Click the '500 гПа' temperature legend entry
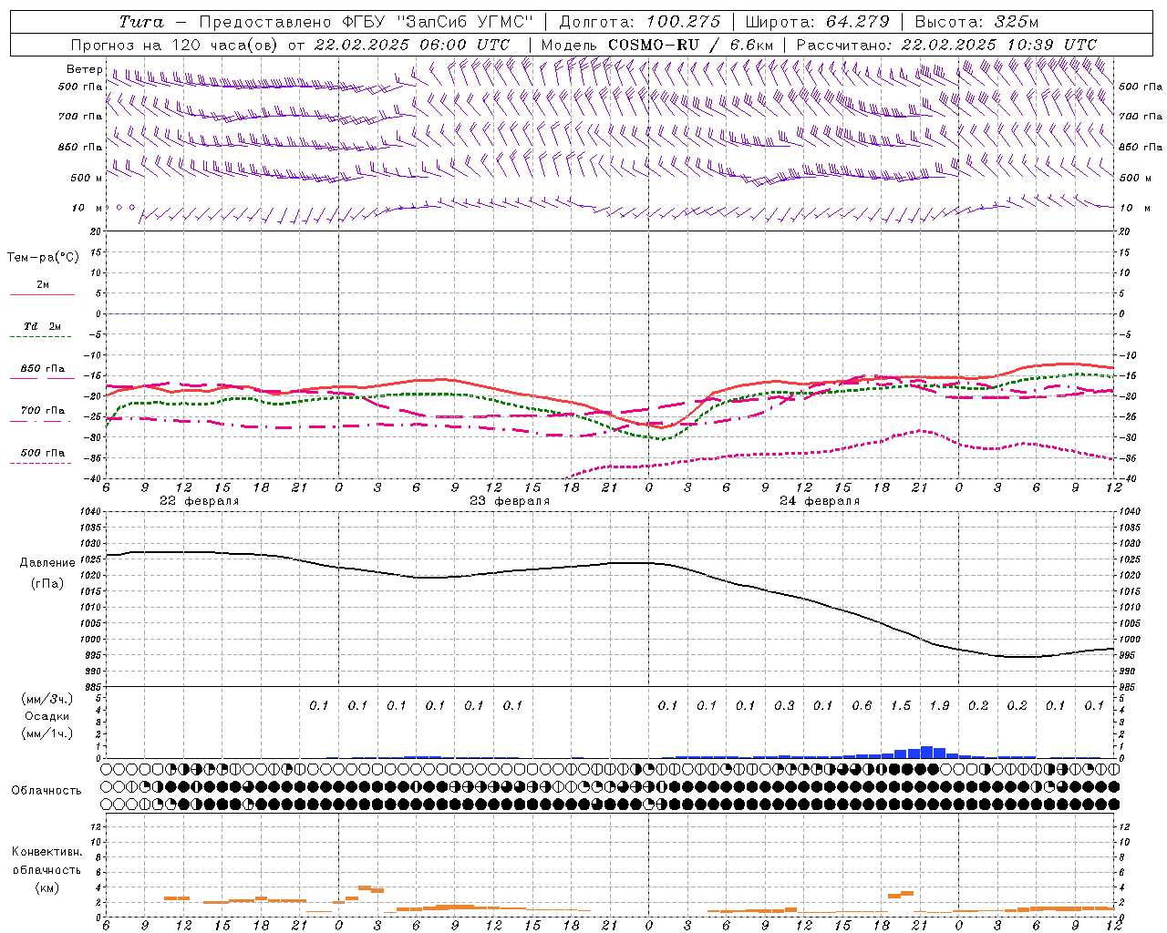1167x933 pixels. coord(43,453)
